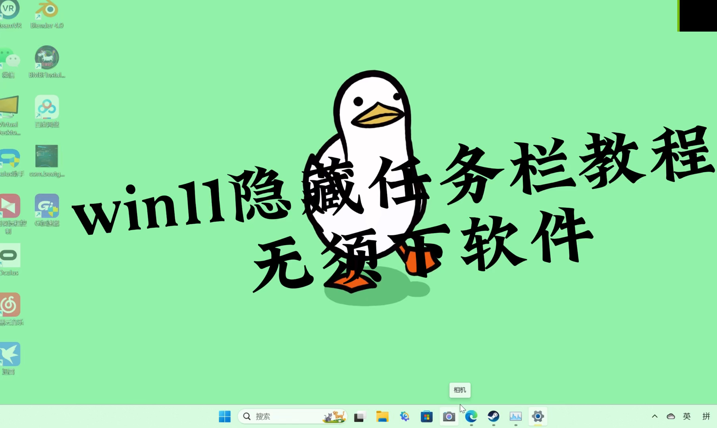Click the OneDrive cloud tray icon
The height and width of the screenshot is (428, 717).
click(671, 416)
